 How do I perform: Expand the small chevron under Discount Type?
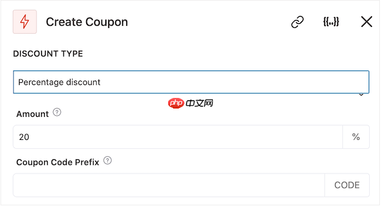point(361,95)
